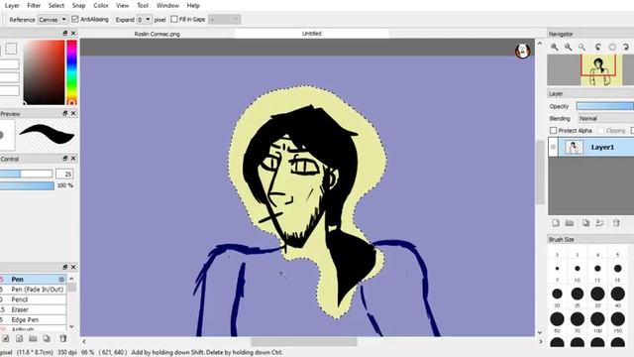This screenshot has height=357, width=634.
Task: Click the Navigator zoom out magnifier icon
Action: pyautogui.click(x=568, y=48)
